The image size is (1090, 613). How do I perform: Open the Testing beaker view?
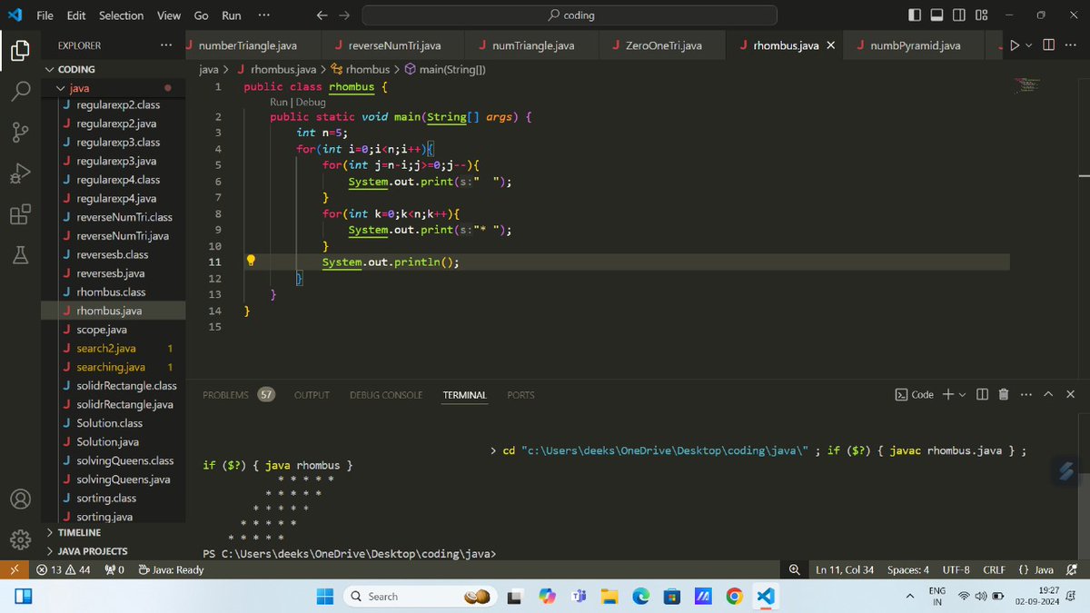[x=20, y=255]
